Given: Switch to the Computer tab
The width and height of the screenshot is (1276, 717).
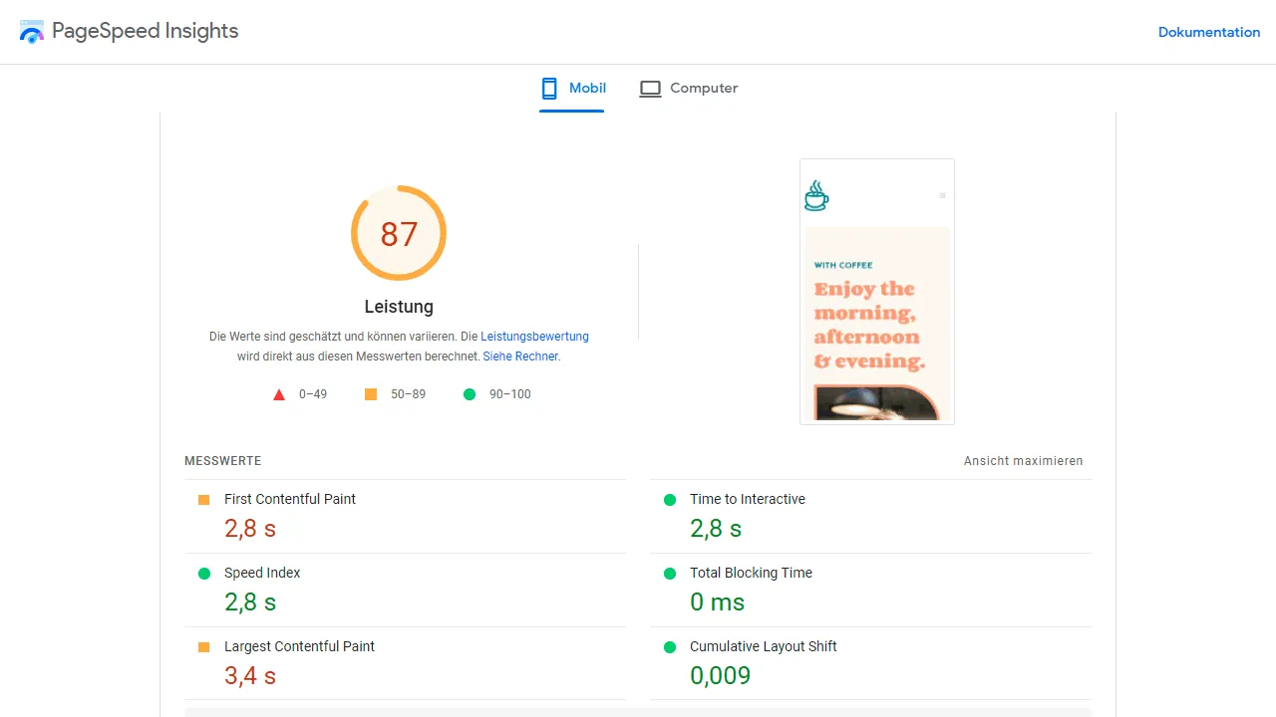Looking at the screenshot, I should 689,89.
